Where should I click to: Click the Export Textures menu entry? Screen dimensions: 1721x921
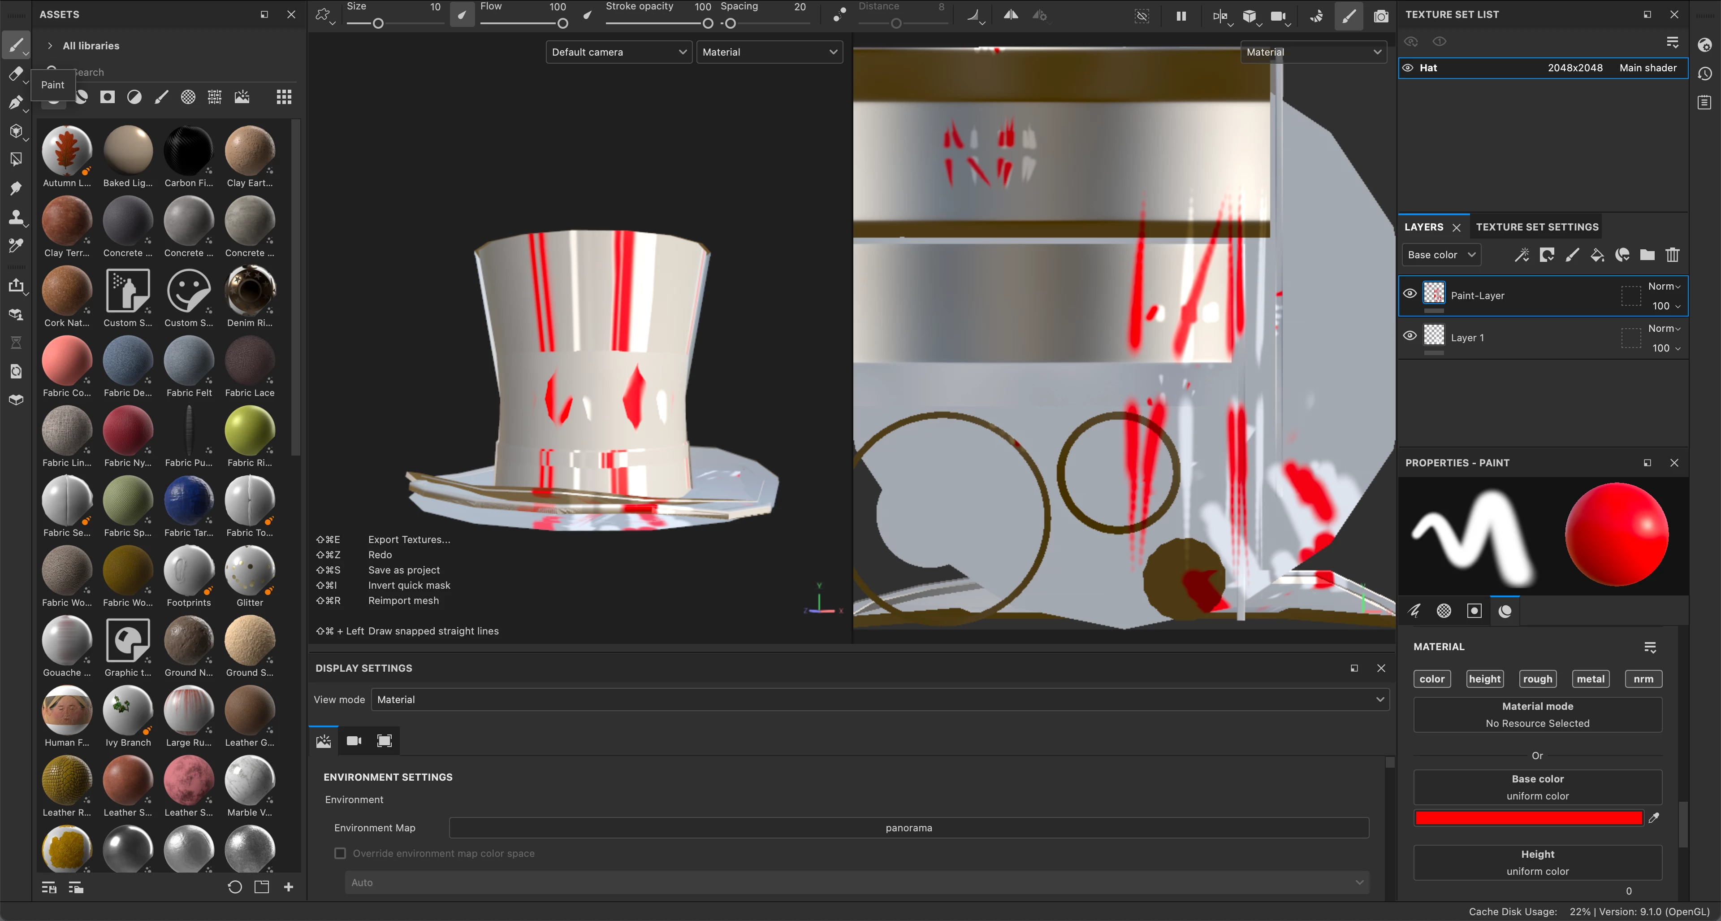click(x=409, y=539)
